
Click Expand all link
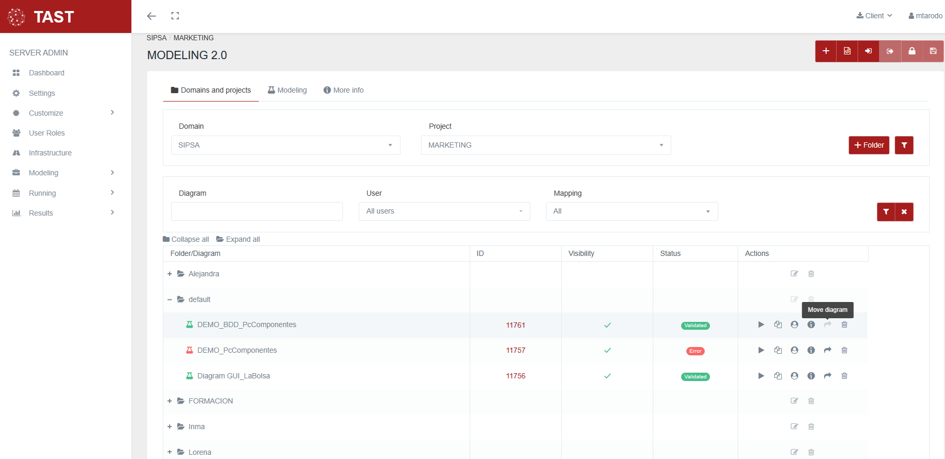(238, 239)
